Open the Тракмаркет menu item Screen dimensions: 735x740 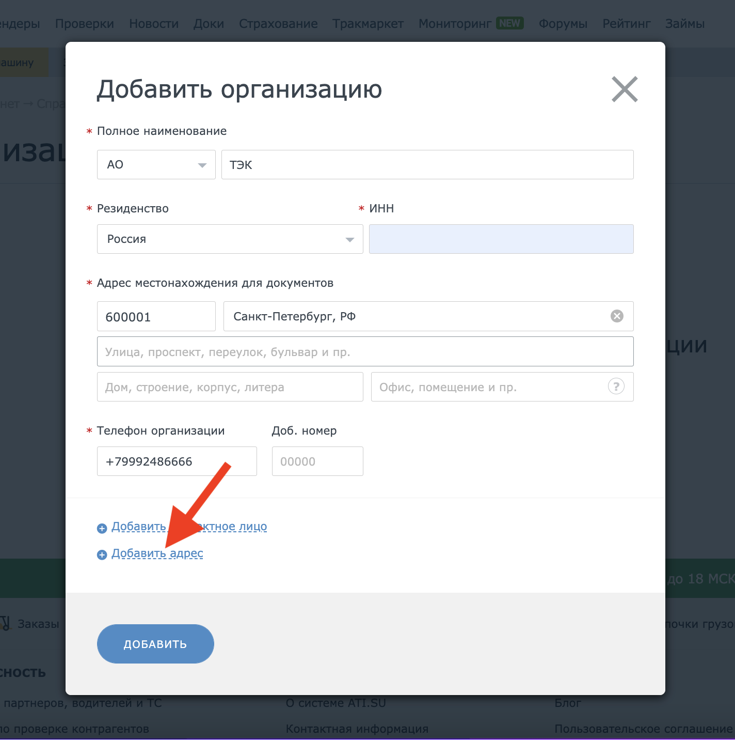point(368,24)
